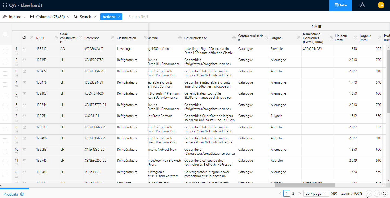Click the blue Actions button
Image resolution: width=390 pixels, height=198 pixels.
point(111,17)
